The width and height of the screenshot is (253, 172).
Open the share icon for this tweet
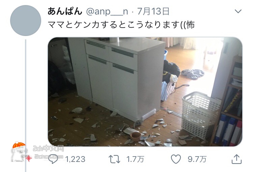[236, 159]
